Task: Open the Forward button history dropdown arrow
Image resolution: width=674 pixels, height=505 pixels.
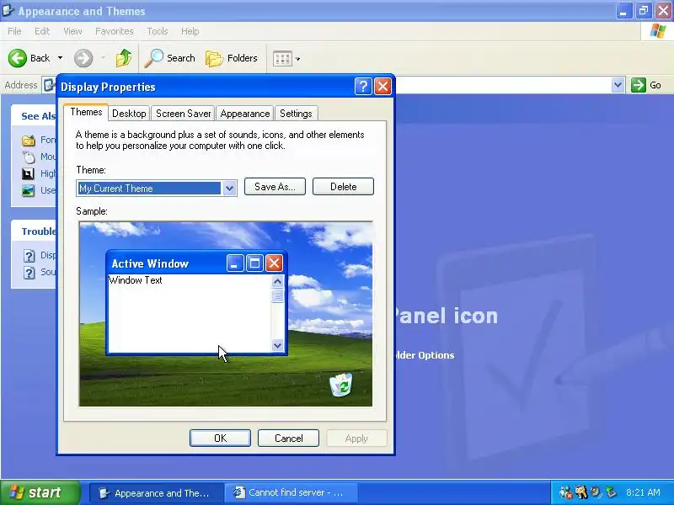Action: click(x=103, y=58)
